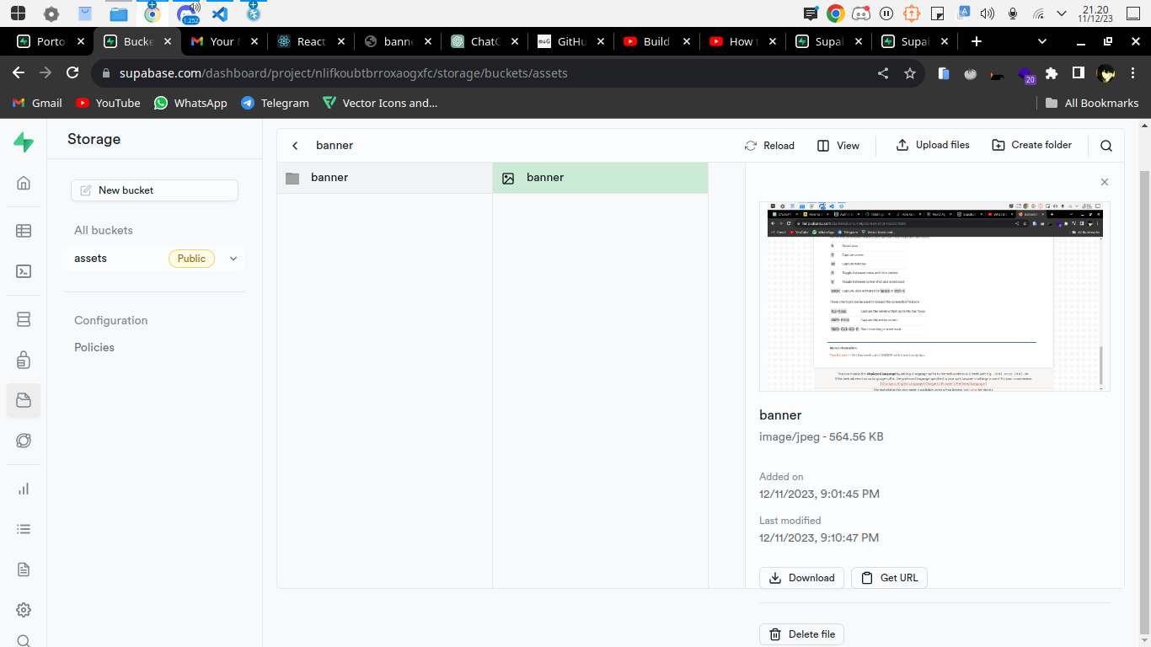
Task: Reload the page with browser refresh
Action: [x=72, y=73]
